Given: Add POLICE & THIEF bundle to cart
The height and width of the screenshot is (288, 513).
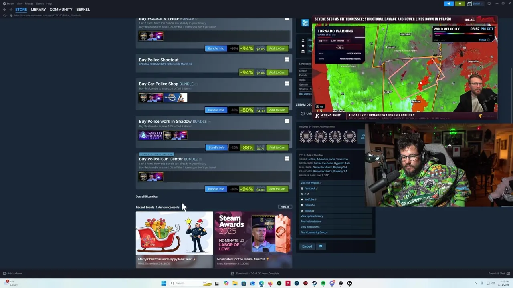Looking at the screenshot, I should pyautogui.click(x=277, y=48).
